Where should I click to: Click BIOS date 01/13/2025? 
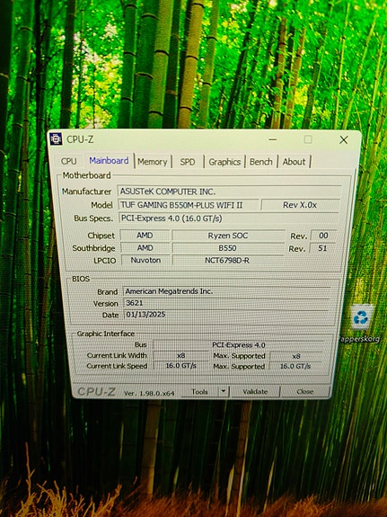point(227,314)
